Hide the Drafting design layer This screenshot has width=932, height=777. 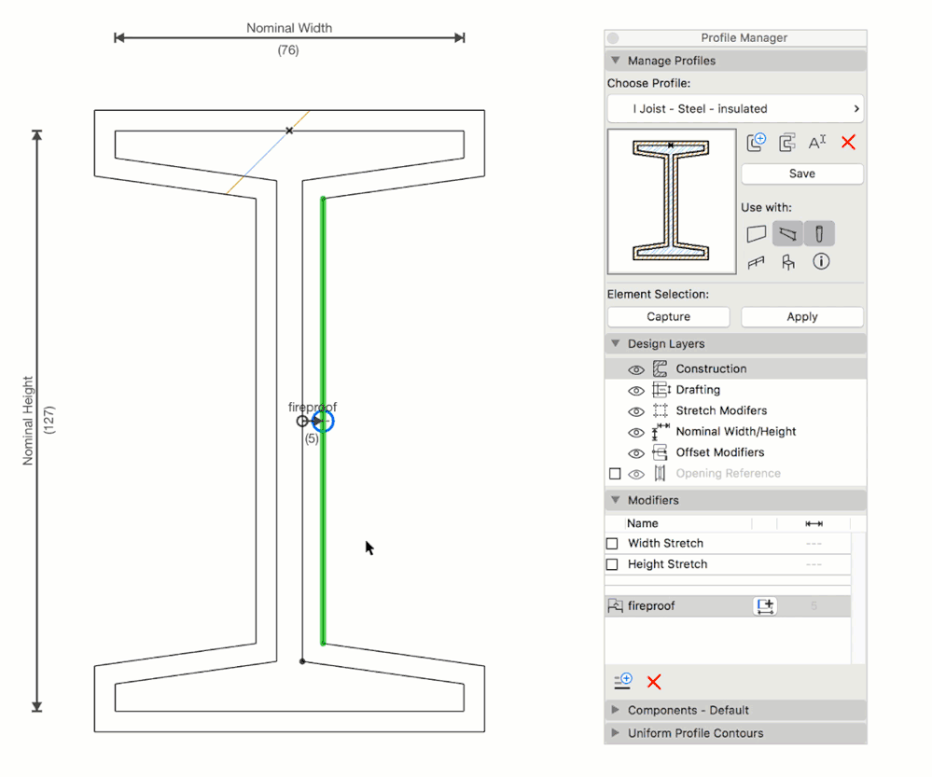pos(636,391)
